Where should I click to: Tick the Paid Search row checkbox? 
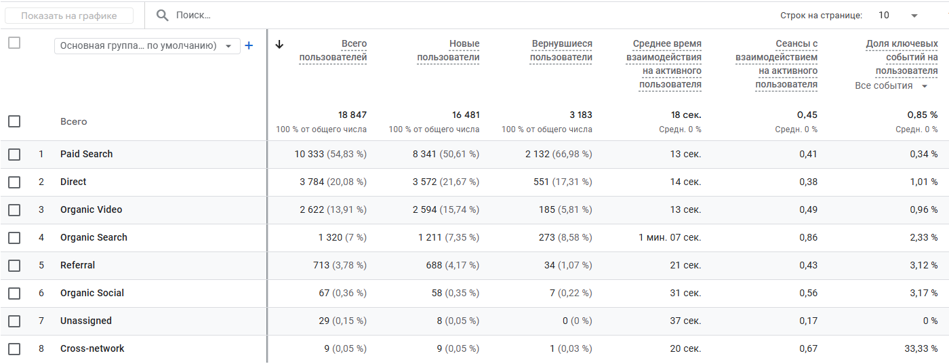[x=14, y=155]
